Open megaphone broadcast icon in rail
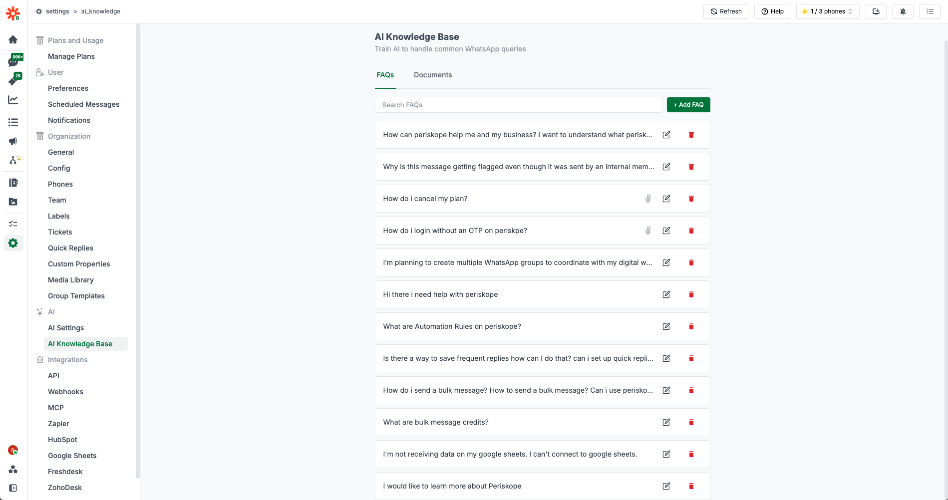This screenshot has height=500, width=948. (13, 141)
